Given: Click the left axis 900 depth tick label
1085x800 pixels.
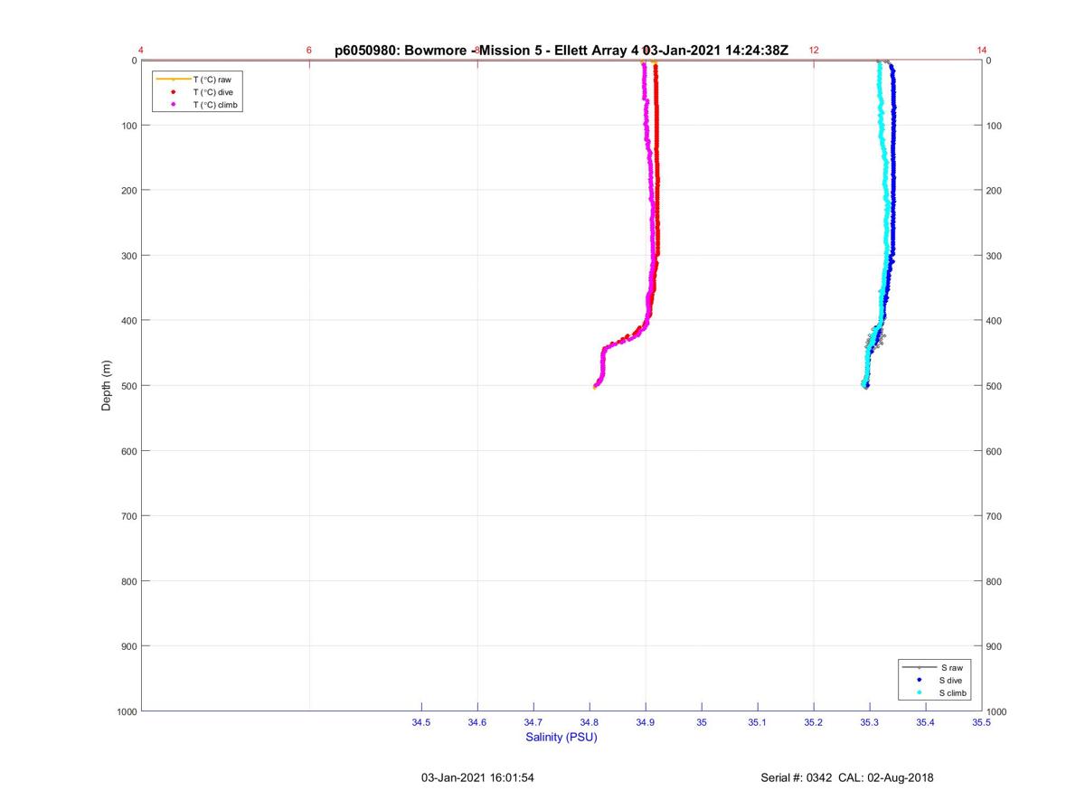Looking at the screenshot, I should click(129, 646).
